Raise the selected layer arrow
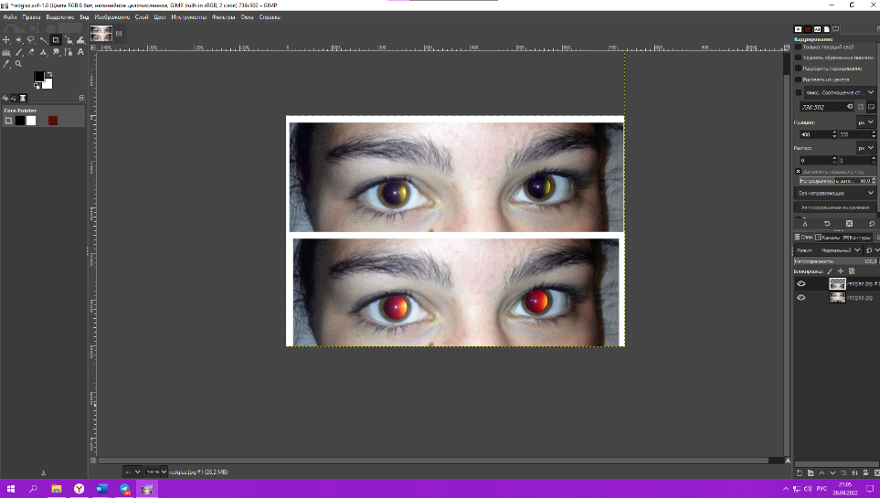This screenshot has width=880, height=498. [x=822, y=473]
